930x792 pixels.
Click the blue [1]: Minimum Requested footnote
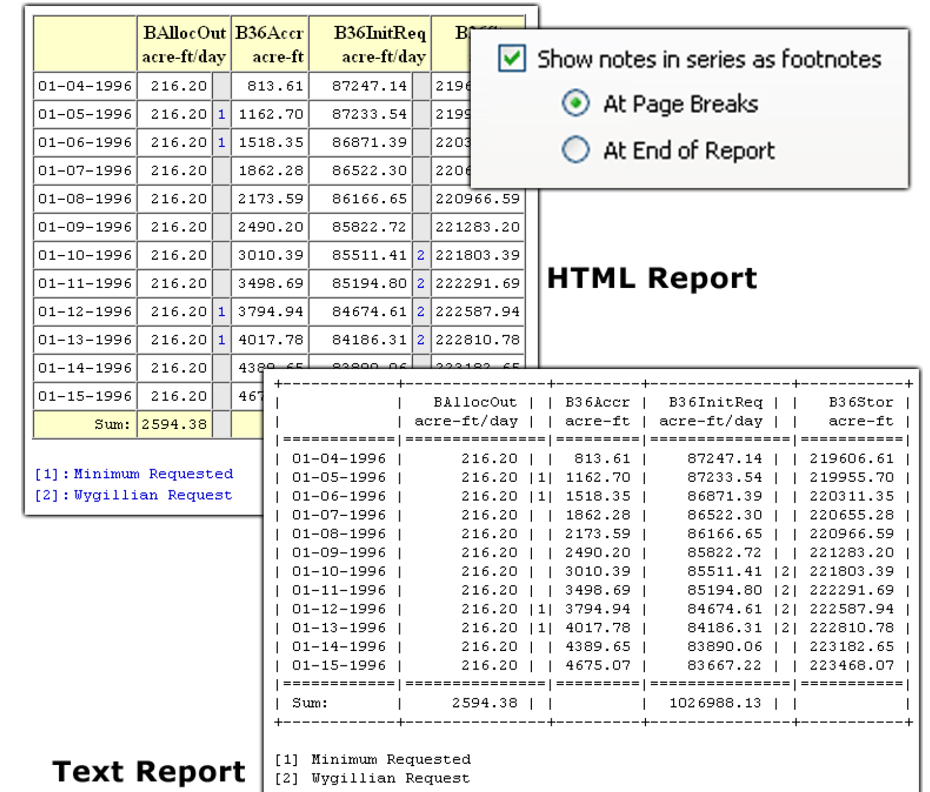[x=134, y=474]
